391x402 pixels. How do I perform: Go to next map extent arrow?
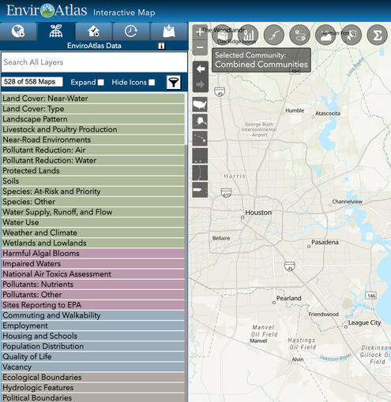[201, 84]
